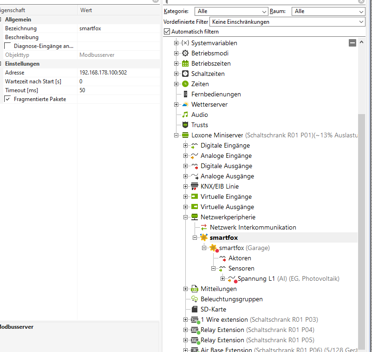The image size is (372, 352).
Task: Select the Fernbedienungen tree item
Action: coord(216,94)
